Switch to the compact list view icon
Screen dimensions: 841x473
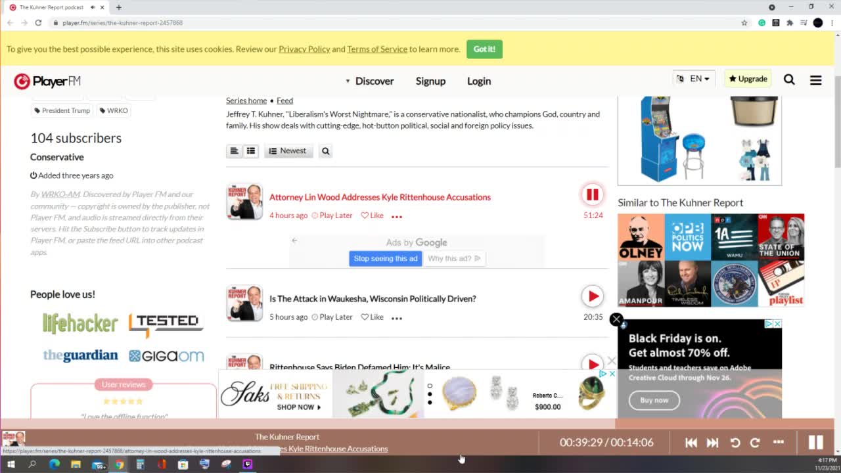click(x=234, y=151)
